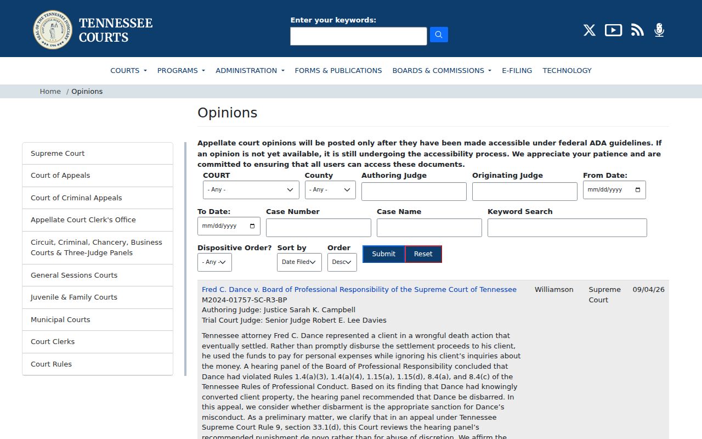Open the County filter dropdown

(330, 190)
